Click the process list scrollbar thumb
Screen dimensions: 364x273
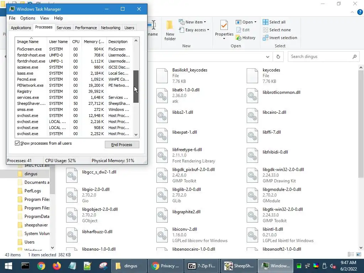coord(136,86)
